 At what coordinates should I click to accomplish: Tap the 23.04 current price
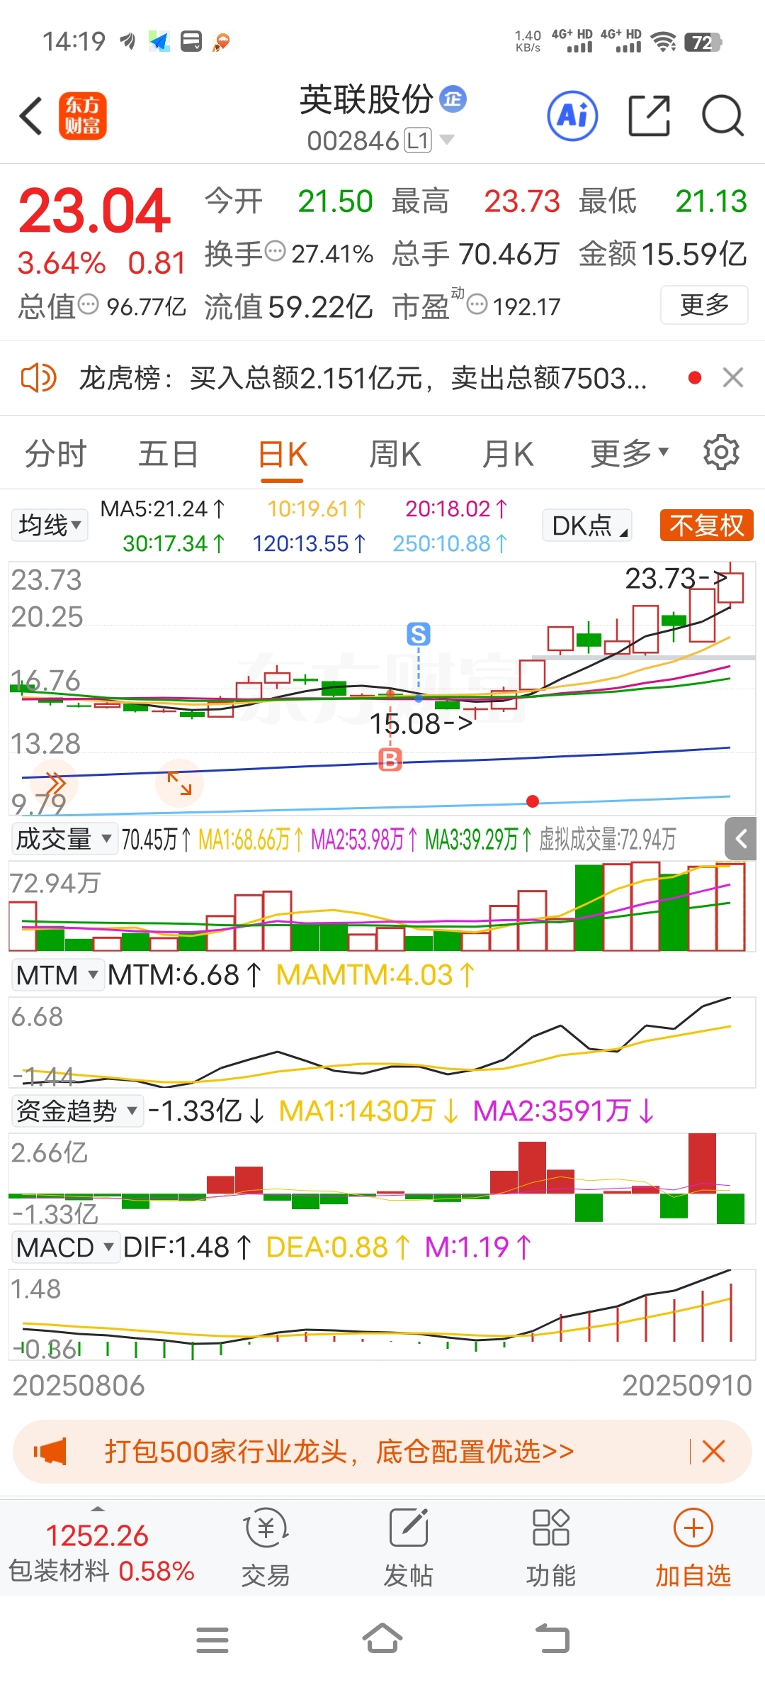(94, 211)
